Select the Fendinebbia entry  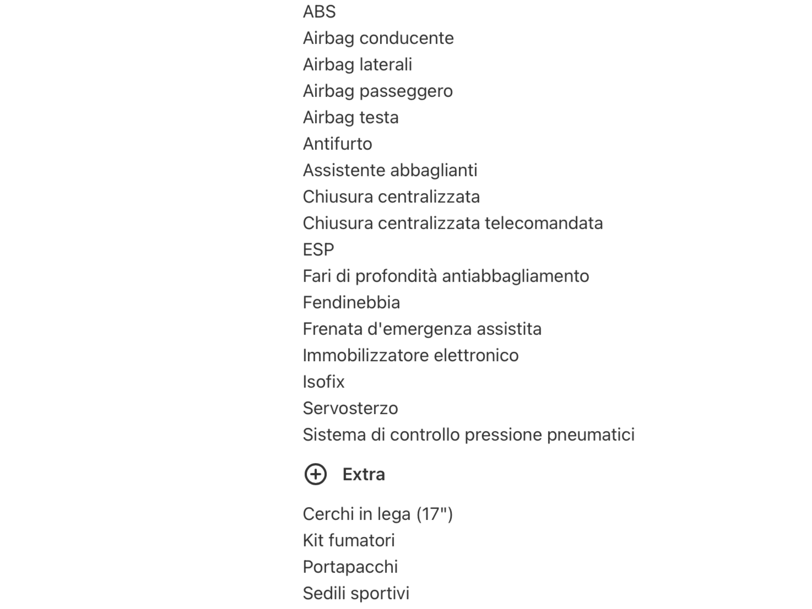pos(351,303)
